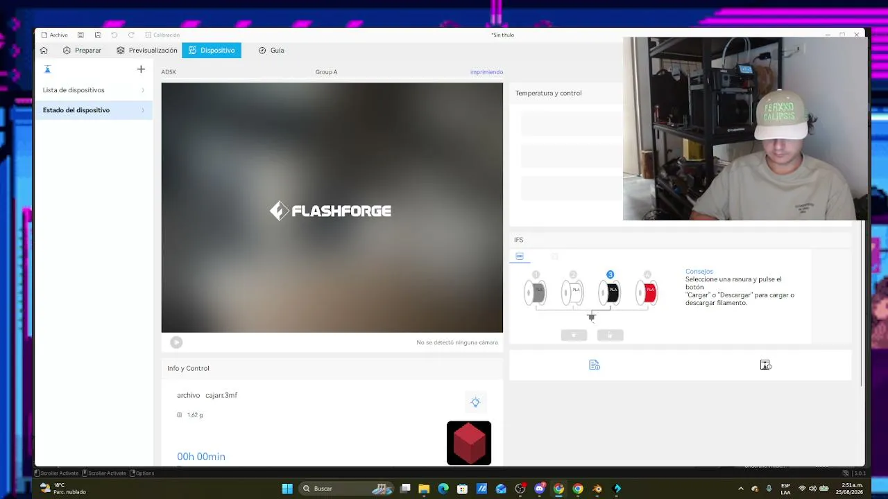Click 'Temperatura y control' panel header
This screenshot has height=499, width=888.
pos(549,93)
